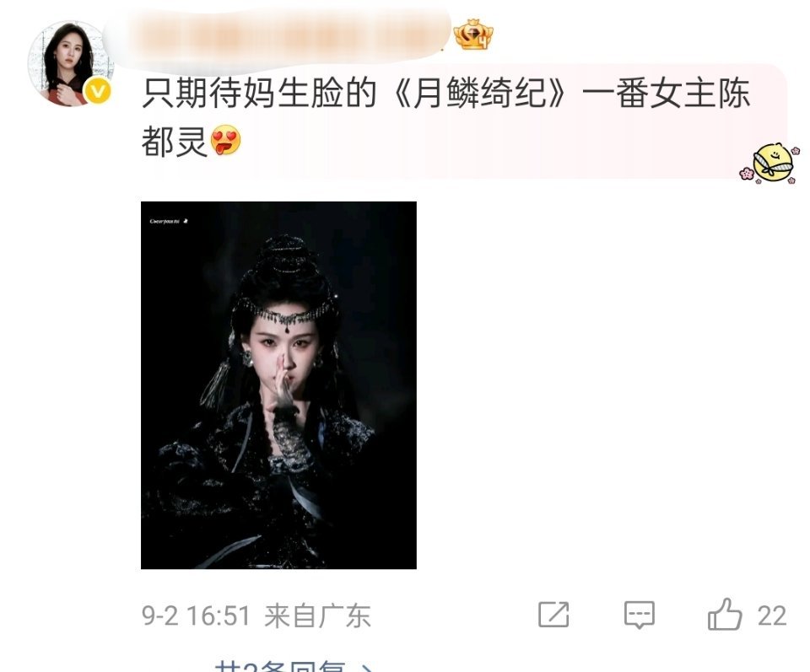Viewport: 810px width, 672px height.
Task: Tap the heart-eyes emoji in the comment
Action: pos(226,140)
